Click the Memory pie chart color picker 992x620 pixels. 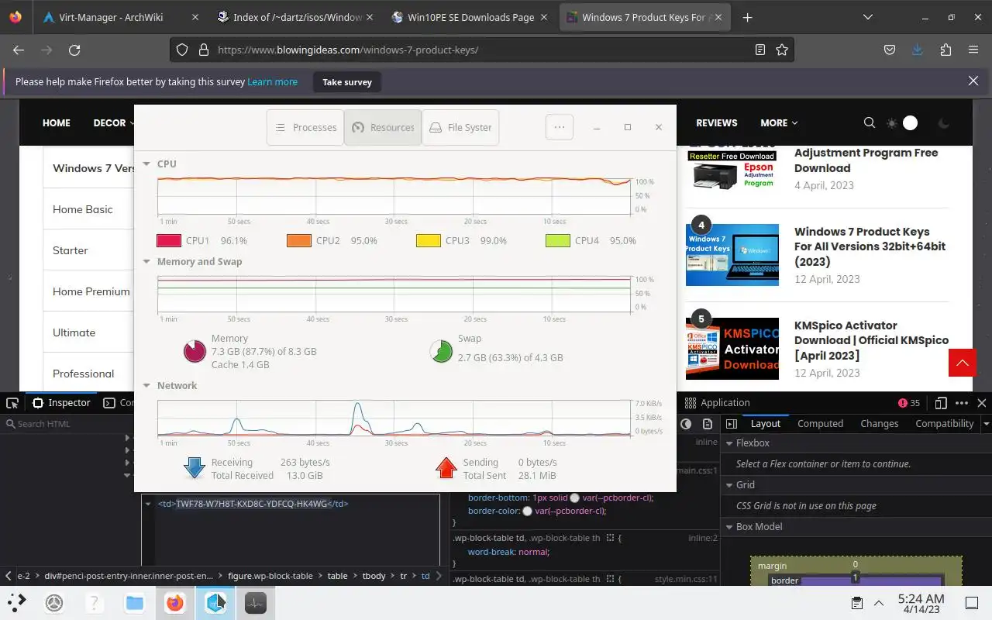coord(195,351)
